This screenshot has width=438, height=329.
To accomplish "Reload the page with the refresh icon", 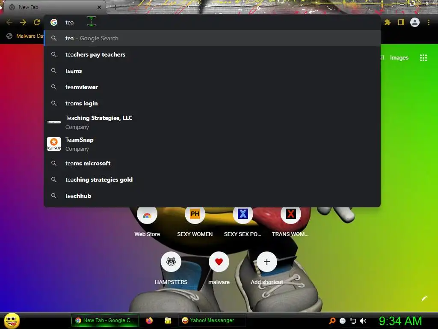I will [37, 22].
